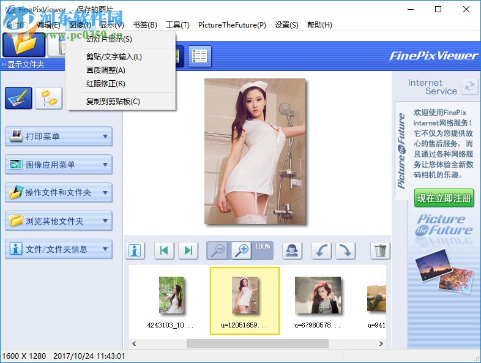Open the 编辑(E) menu

tap(48, 25)
